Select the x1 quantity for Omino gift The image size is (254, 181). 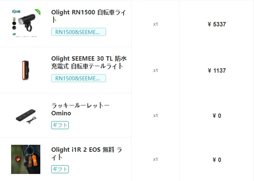coord(156,116)
